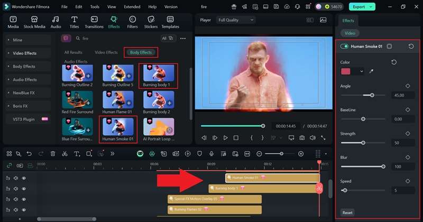
Task: Open the Filters panel
Action: click(132, 22)
